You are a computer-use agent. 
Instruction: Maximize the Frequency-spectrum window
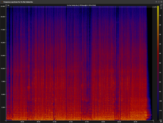click(x=159, y=2)
